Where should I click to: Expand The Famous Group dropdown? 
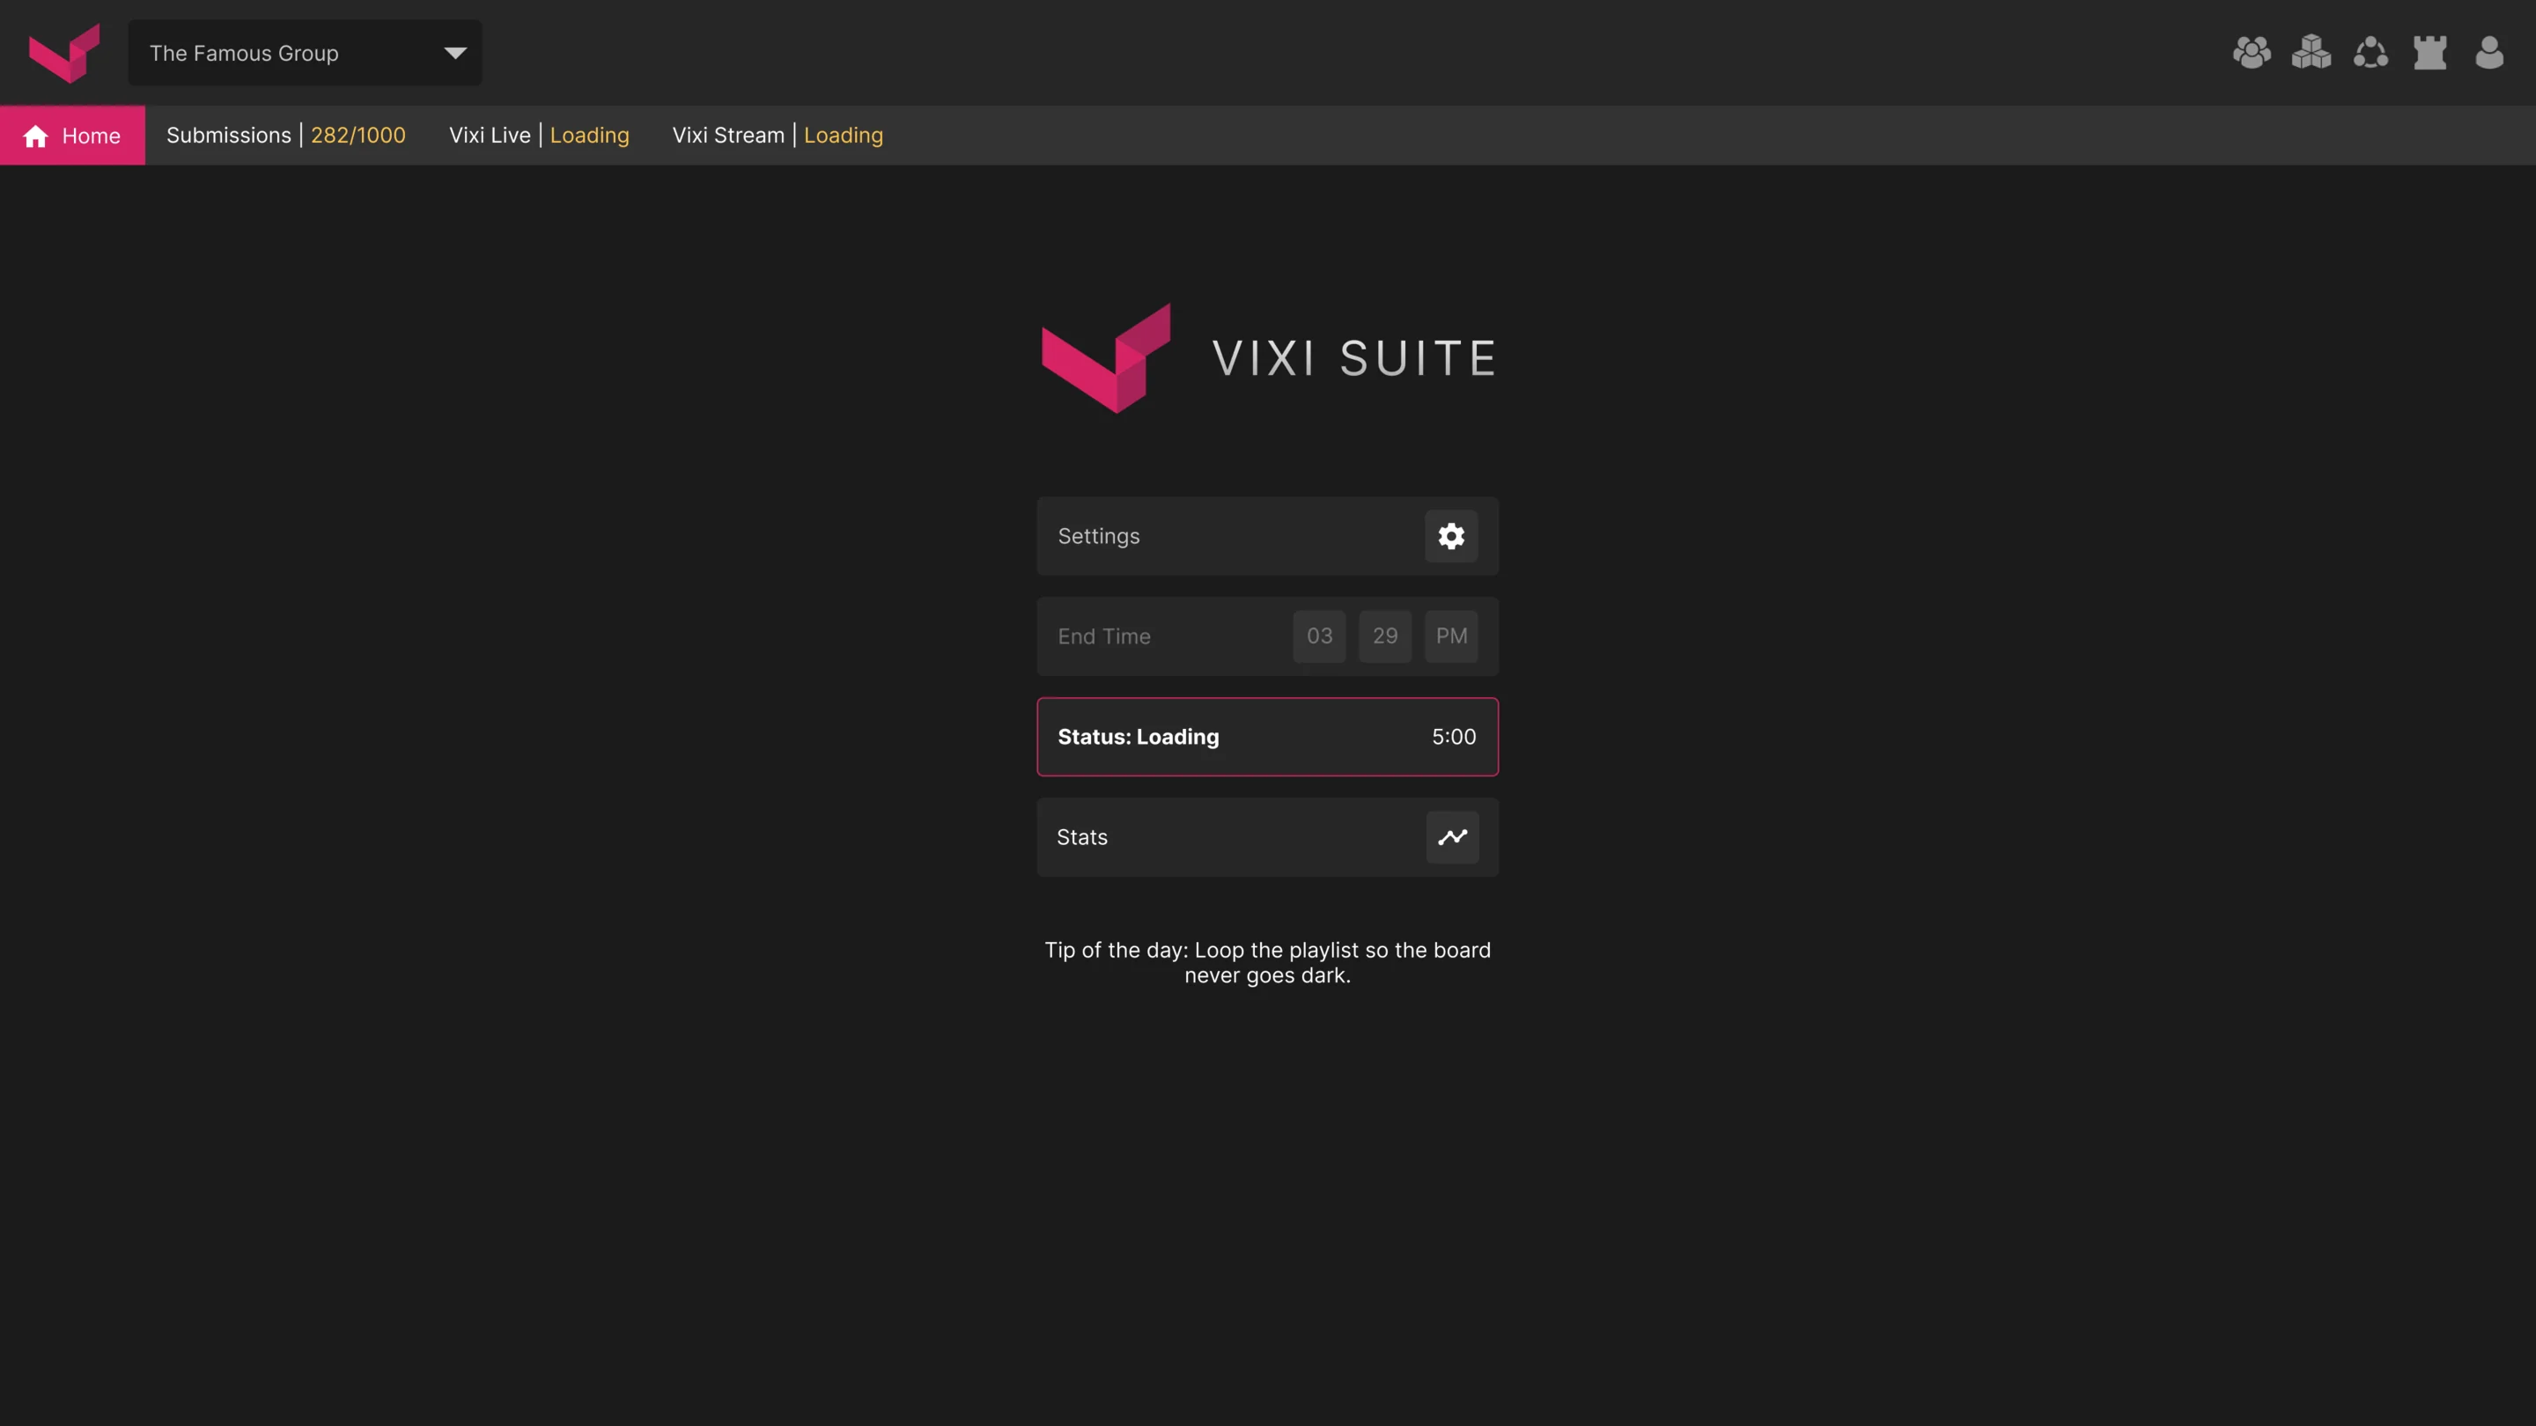(306, 53)
